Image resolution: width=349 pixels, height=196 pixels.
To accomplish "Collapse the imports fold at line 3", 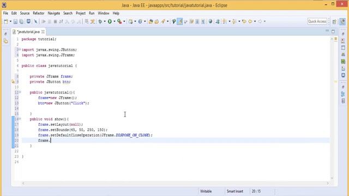I will [20, 49].
